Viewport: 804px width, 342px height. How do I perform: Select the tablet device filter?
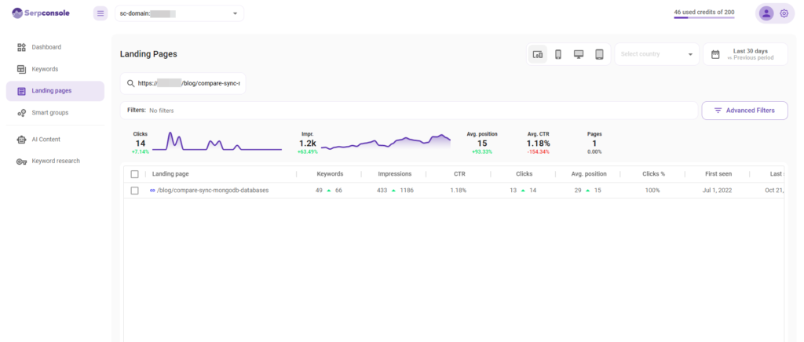click(599, 54)
